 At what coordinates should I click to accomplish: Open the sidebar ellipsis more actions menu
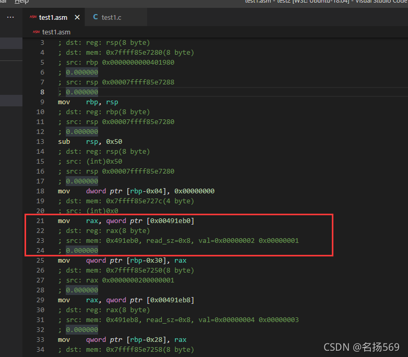coord(10,17)
